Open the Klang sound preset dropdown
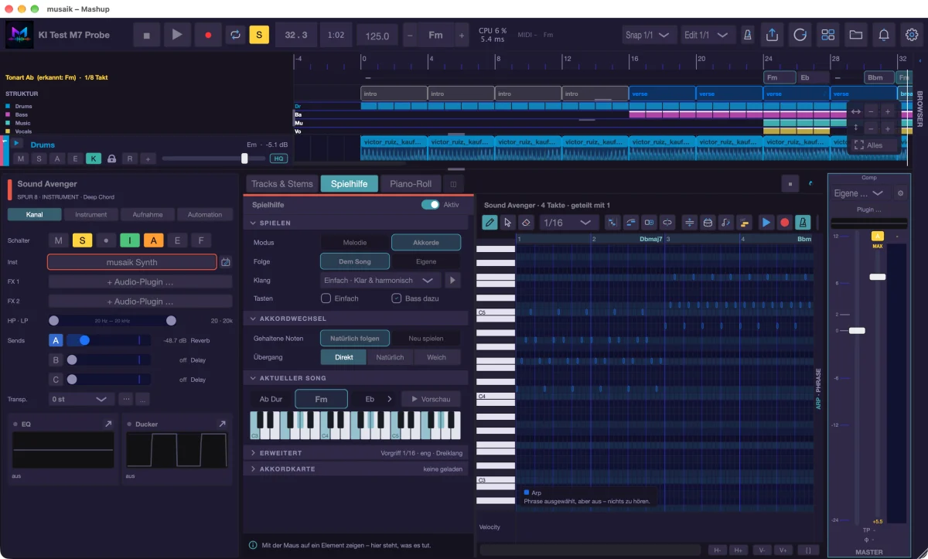 click(x=380, y=280)
